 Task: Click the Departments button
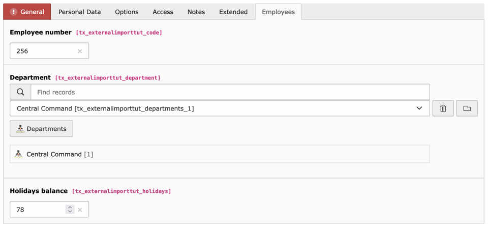tap(41, 129)
